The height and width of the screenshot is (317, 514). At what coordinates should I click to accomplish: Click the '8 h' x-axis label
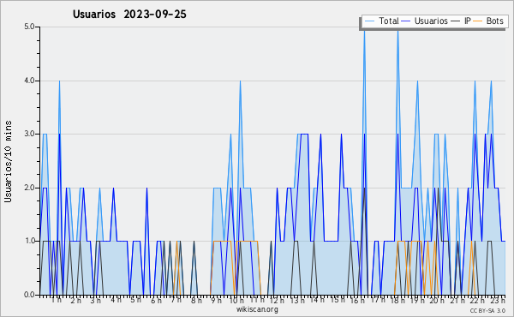196,300
